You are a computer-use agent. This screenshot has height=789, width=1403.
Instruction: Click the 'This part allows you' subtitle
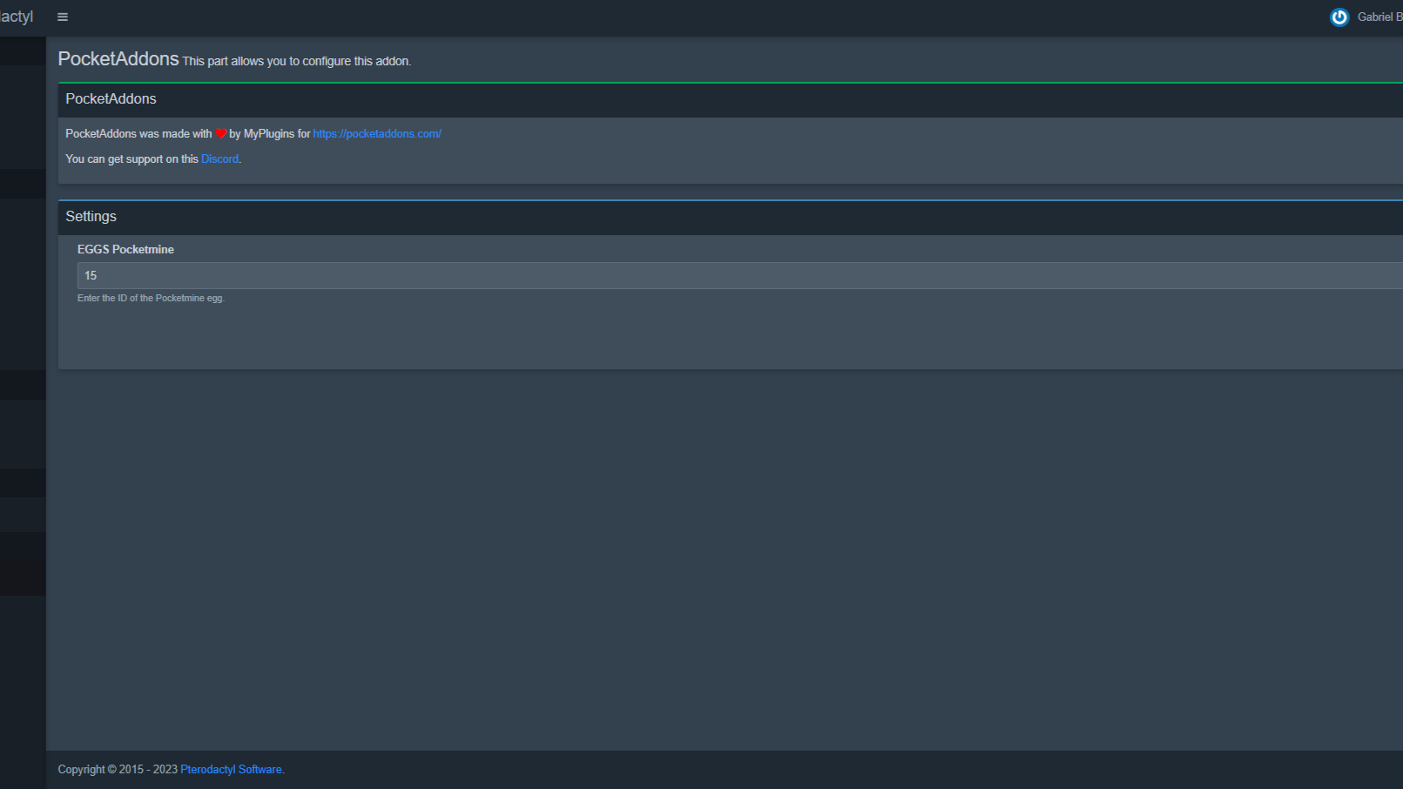(296, 62)
